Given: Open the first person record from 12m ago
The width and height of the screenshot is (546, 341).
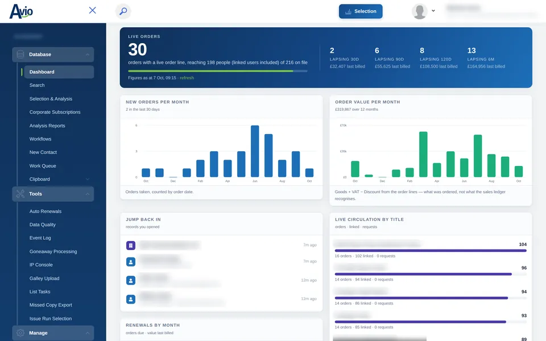Looking at the screenshot, I should [131, 280].
